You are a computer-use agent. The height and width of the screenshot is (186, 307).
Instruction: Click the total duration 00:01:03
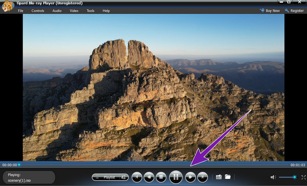[x=298, y=165]
